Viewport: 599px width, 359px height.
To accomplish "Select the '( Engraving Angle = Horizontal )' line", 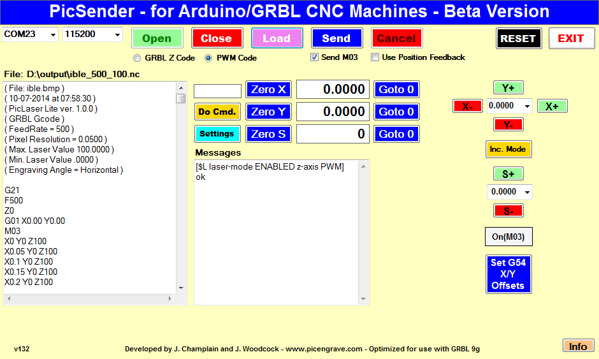I will (x=64, y=170).
